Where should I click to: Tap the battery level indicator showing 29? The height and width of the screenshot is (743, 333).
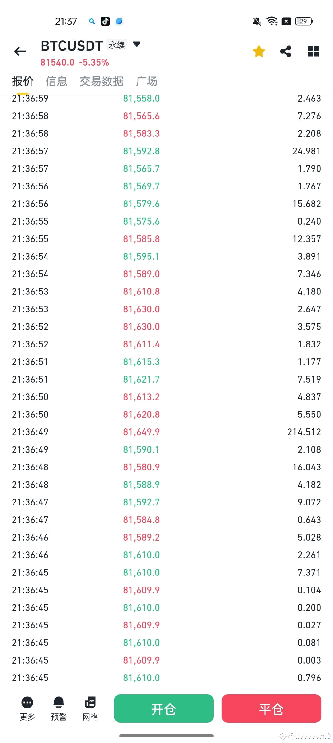point(303,21)
